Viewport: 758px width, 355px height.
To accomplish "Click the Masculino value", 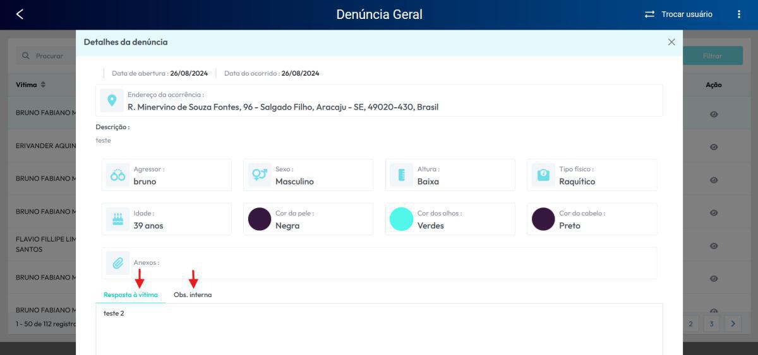I will 294,182.
